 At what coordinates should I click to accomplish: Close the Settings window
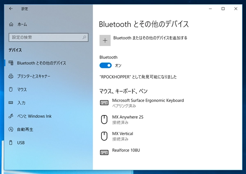pos(236,9)
